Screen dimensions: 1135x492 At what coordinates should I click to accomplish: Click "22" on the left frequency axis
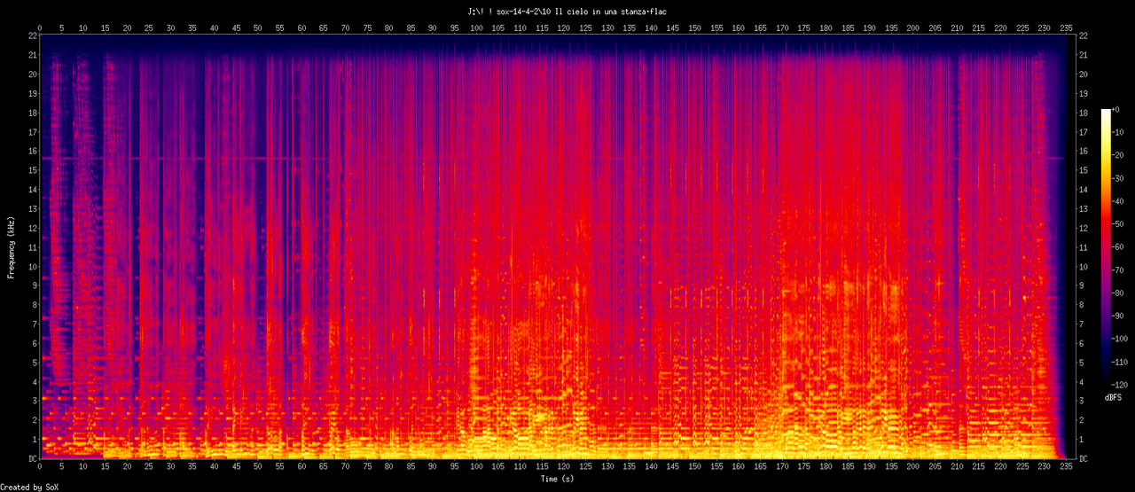[x=32, y=35]
